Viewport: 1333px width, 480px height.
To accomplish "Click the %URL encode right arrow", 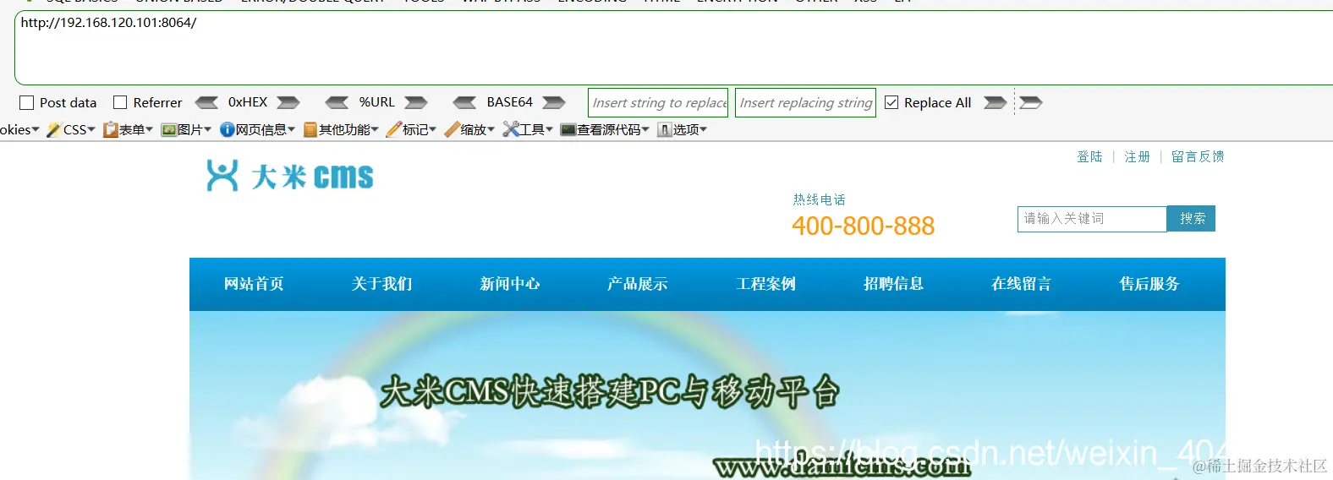I will click(x=415, y=102).
